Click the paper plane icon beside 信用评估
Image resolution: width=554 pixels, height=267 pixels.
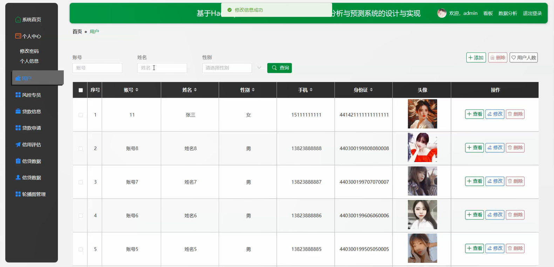click(18, 145)
